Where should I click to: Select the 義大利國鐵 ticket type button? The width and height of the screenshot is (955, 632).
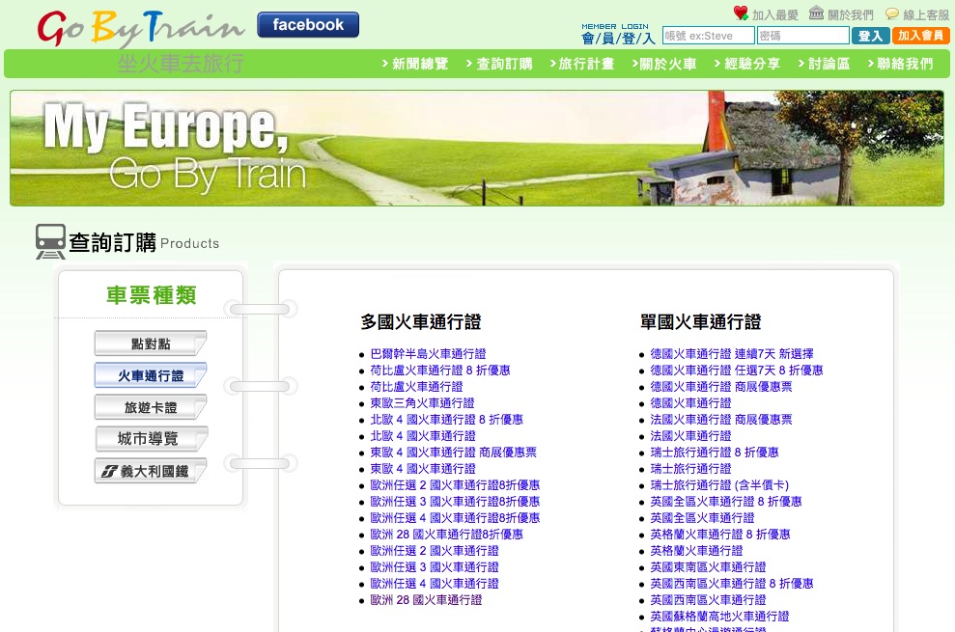coord(151,471)
